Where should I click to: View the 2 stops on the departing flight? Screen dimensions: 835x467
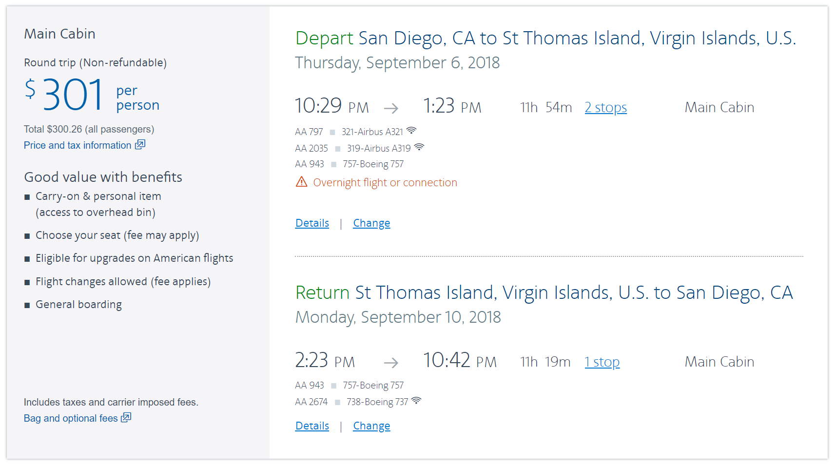coord(605,107)
